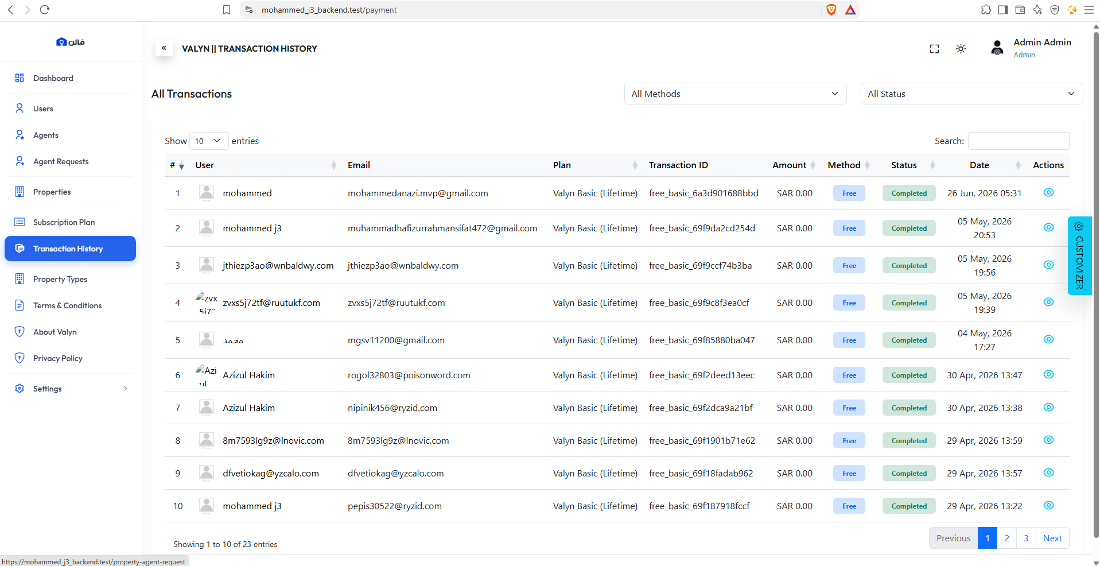Click the page vertical scrollbar
Viewport: 1100px width, 566px height.
(x=1096, y=284)
